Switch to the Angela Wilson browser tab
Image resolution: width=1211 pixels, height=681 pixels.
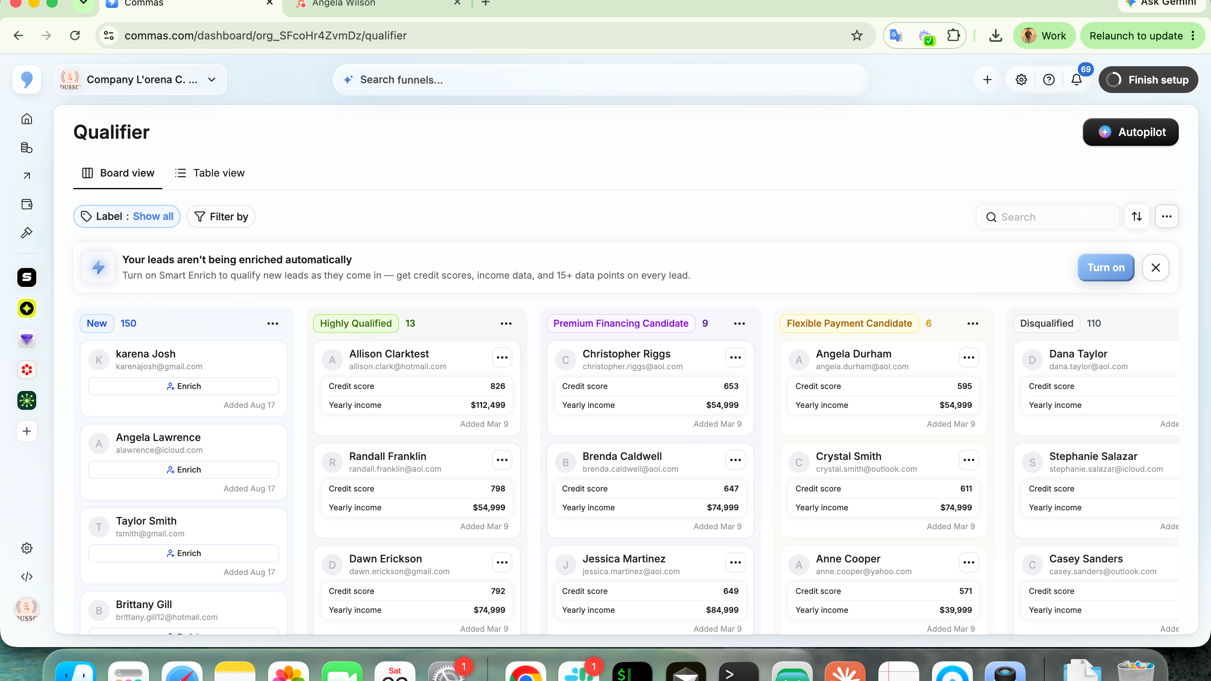[378, 4]
